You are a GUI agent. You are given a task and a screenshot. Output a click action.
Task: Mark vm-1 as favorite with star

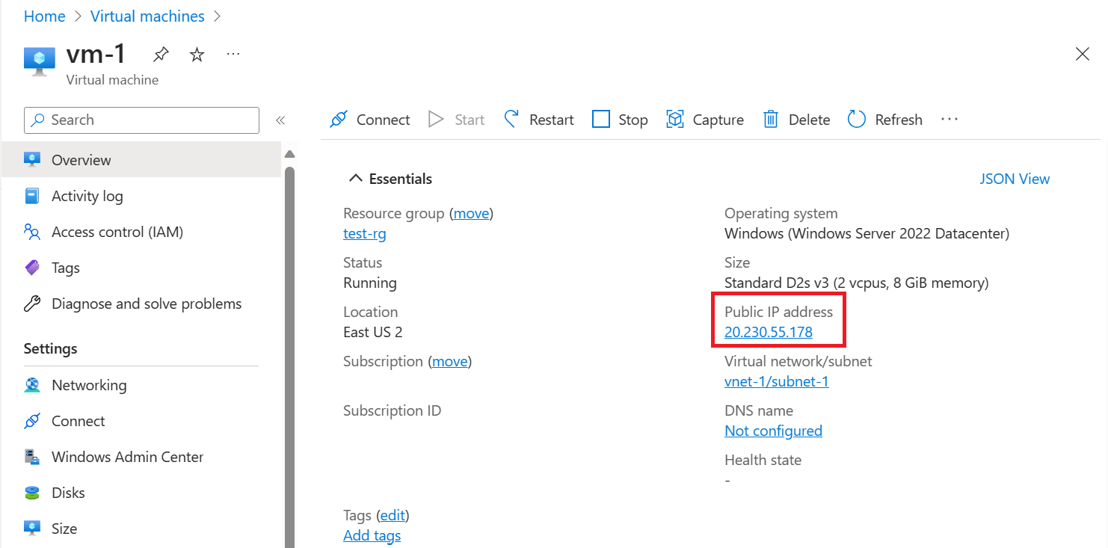tap(197, 55)
